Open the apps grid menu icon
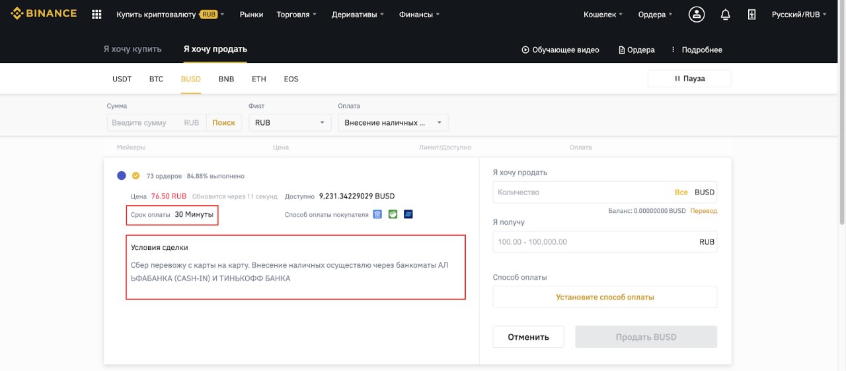The width and height of the screenshot is (846, 371). 96,14
